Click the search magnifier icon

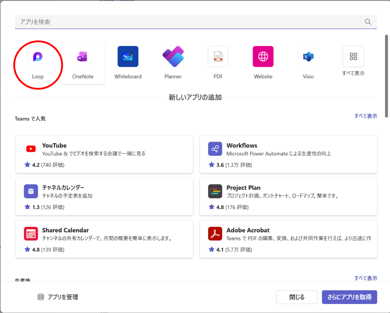pos(368,22)
